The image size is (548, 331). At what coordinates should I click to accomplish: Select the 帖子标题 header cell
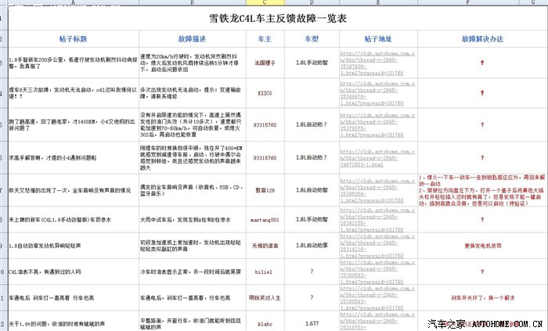tap(73, 38)
